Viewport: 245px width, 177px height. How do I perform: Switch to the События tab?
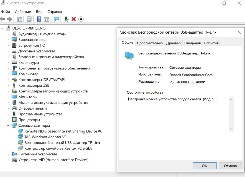(211, 43)
